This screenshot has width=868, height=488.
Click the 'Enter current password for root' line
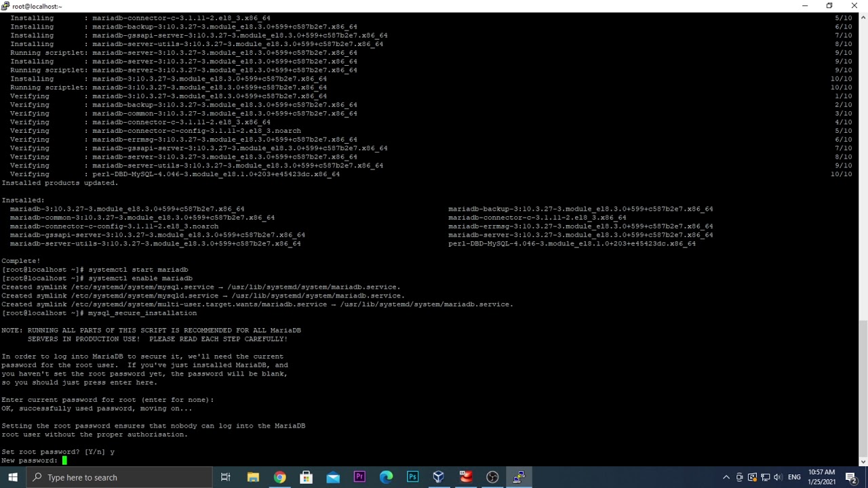[108, 400]
